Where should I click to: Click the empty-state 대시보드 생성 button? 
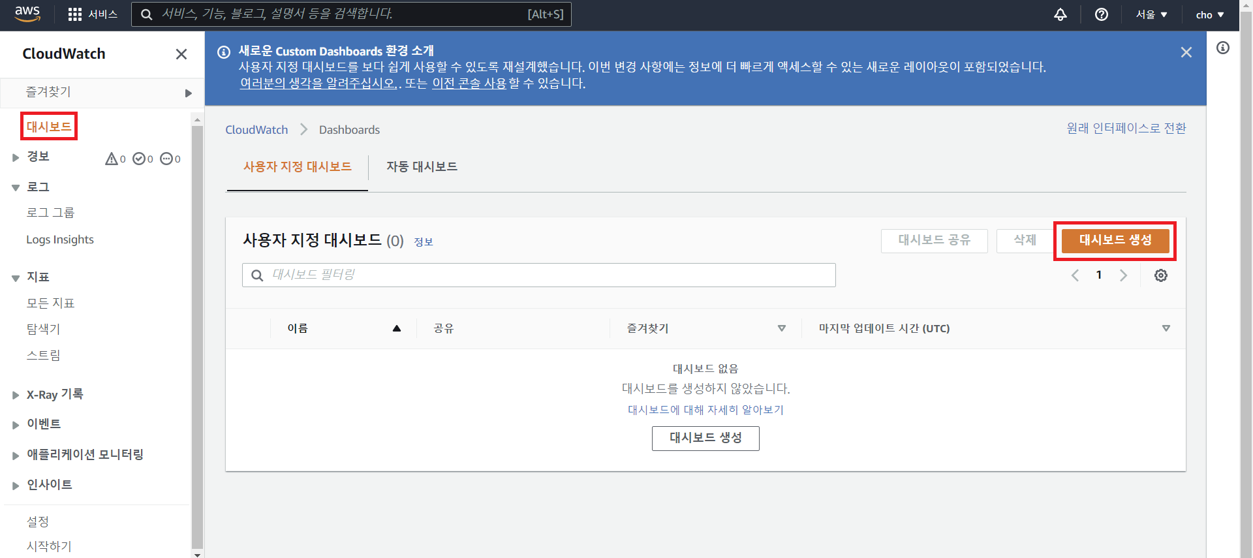pyautogui.click(x=705, y=438)
